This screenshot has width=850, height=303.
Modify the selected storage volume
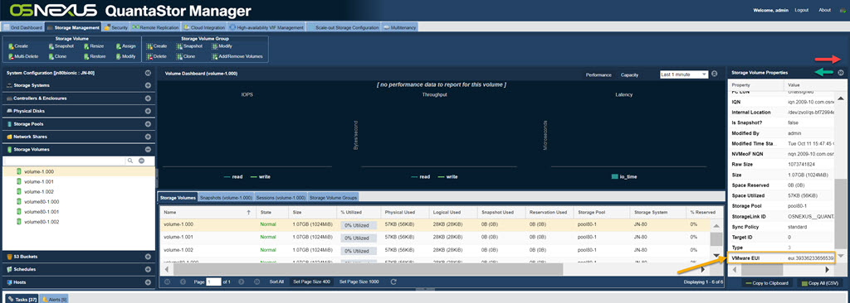[x=126, y=56]
